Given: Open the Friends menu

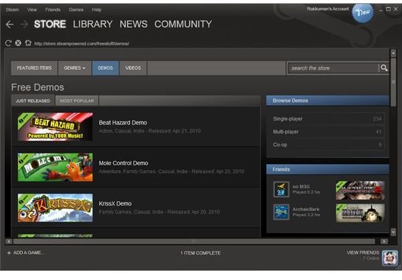Looking at the screenshot, I should coord(53,10).
